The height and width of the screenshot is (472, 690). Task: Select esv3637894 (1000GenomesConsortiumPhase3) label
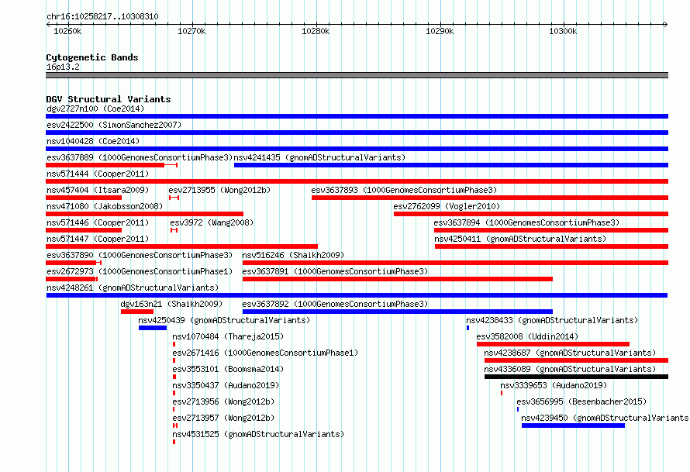[526, 222]
